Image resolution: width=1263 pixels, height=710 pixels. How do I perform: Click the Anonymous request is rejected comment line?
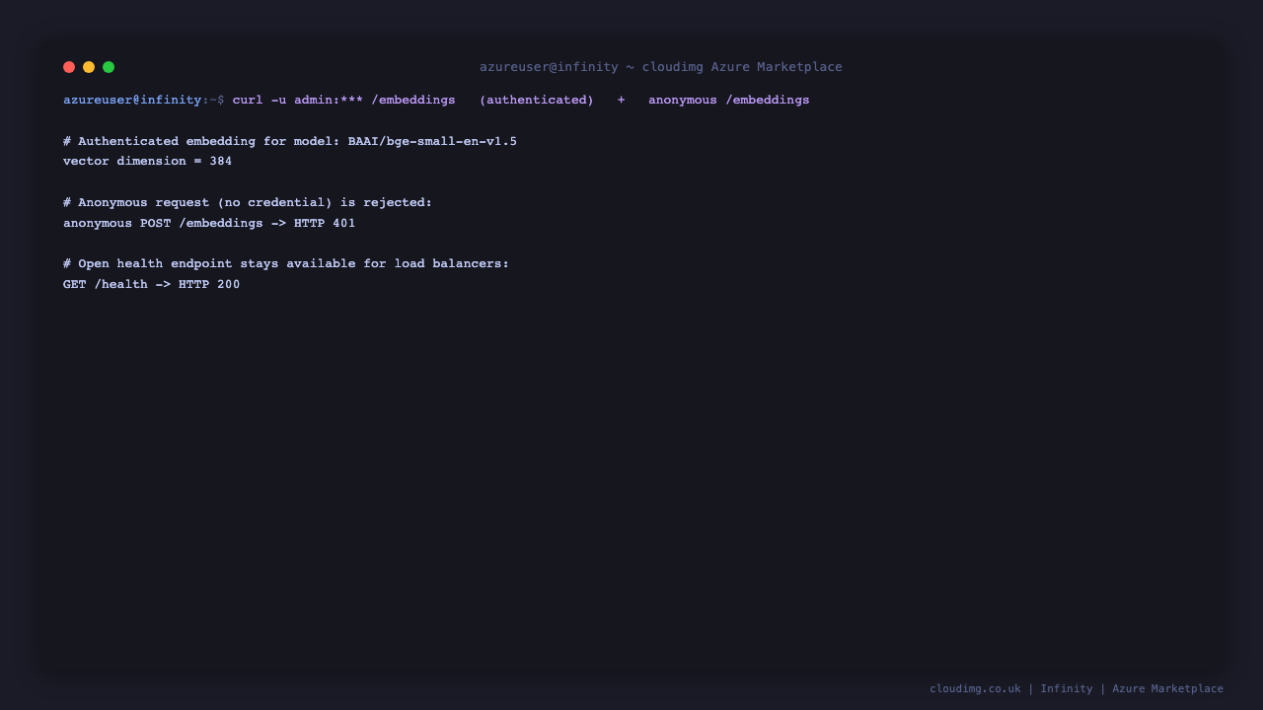(x=248, y=202)
